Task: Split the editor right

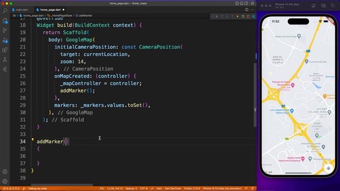Action: 246,10
